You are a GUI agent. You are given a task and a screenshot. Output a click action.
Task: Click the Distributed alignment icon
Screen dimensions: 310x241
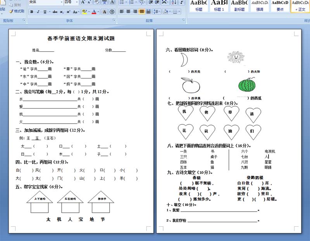(148, 12)
